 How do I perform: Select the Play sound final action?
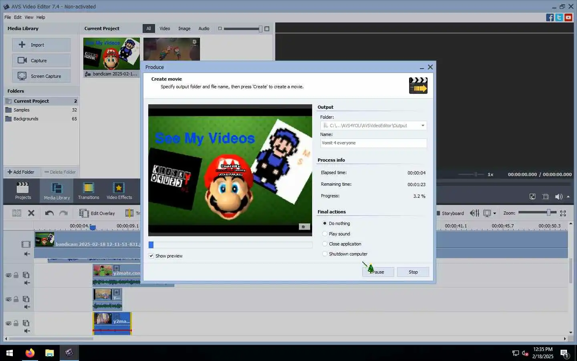[x=325, y=233]
